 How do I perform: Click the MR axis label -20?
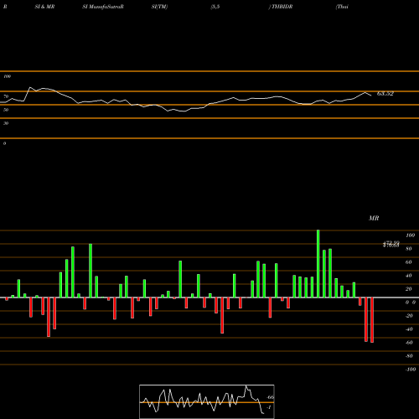pos(409,316)
